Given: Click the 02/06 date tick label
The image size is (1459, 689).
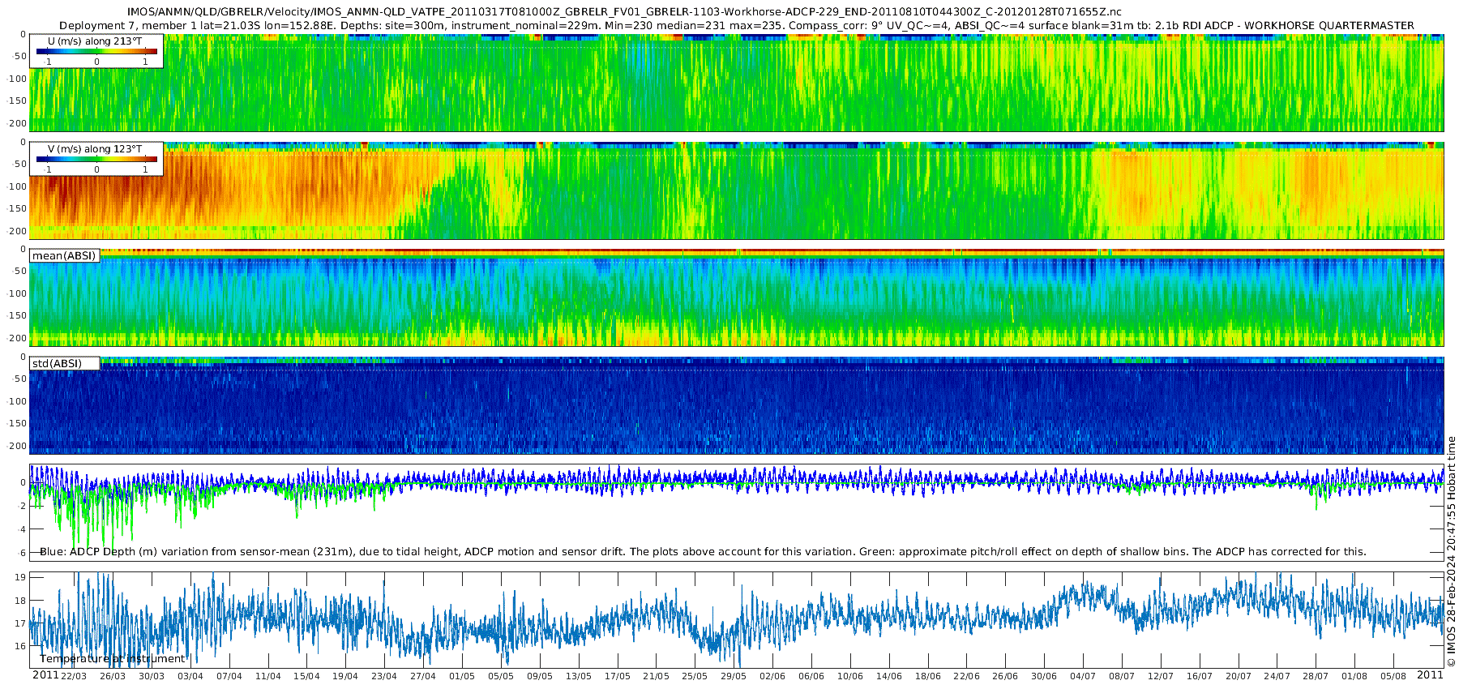Looking at the screenshot, I should pyautogui.click(x=772, y=676).
